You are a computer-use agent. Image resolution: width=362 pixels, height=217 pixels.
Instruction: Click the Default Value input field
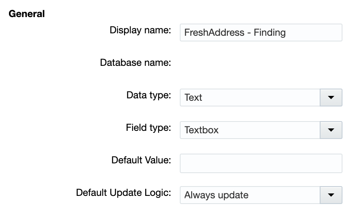click(x=261, y=163)
